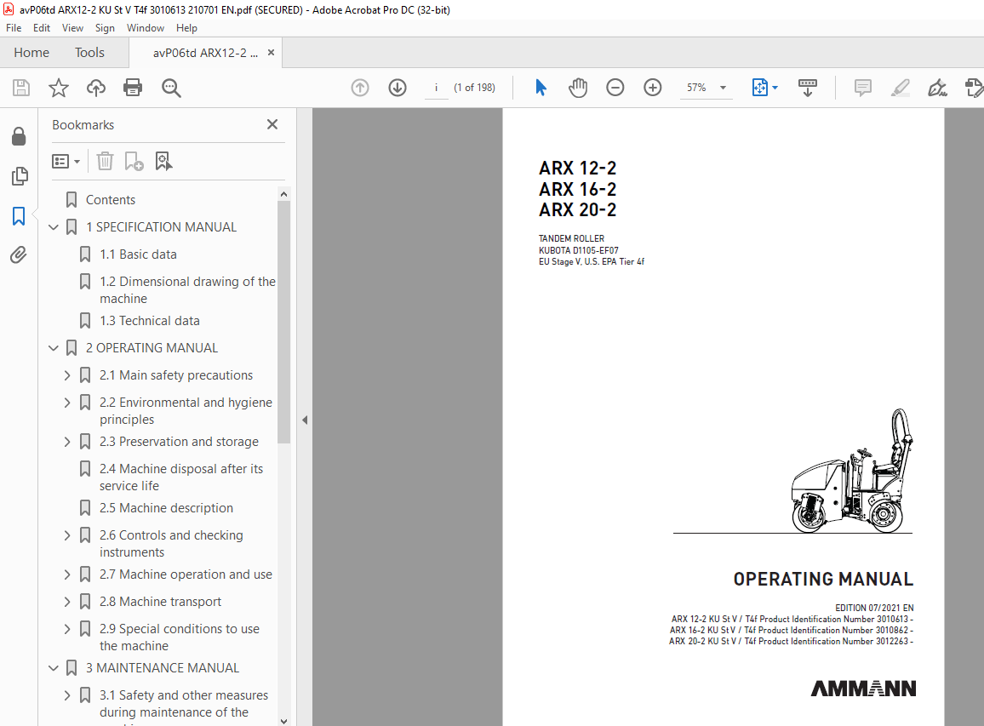Open security lock panel in sidebar
This screenshot has height=726, width=984.
(19, 136)
